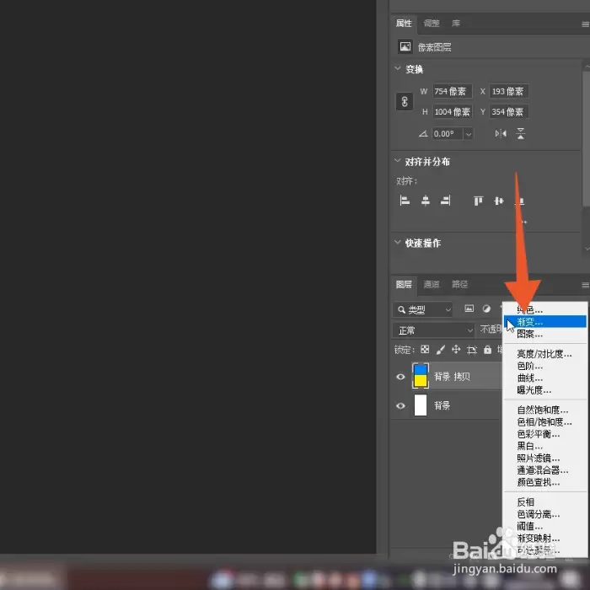
Task: Choose 反相 from the menu
Action: tap(544, 502)
